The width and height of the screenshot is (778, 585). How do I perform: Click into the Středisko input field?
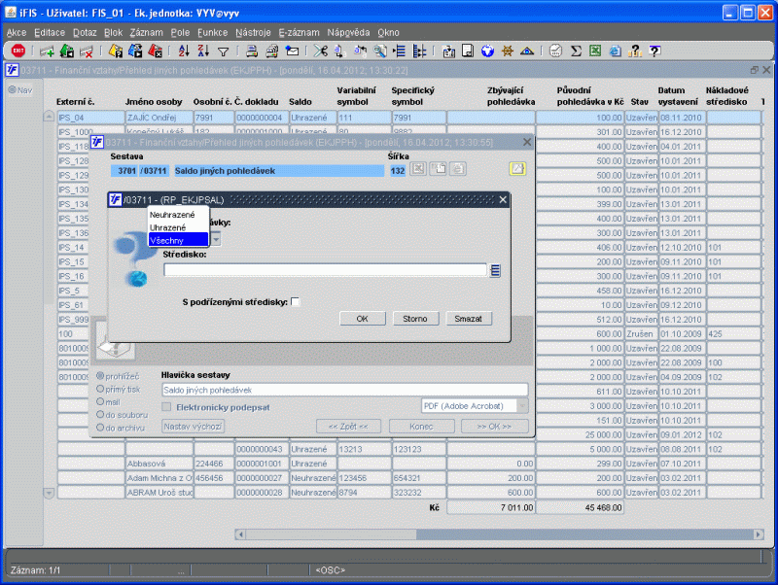pos(325,270)
